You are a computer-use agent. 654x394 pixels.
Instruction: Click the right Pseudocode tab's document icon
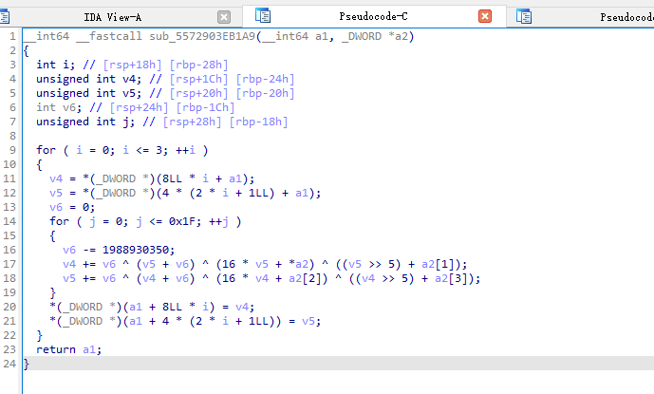pyautogui.click(x=524, y=17)
